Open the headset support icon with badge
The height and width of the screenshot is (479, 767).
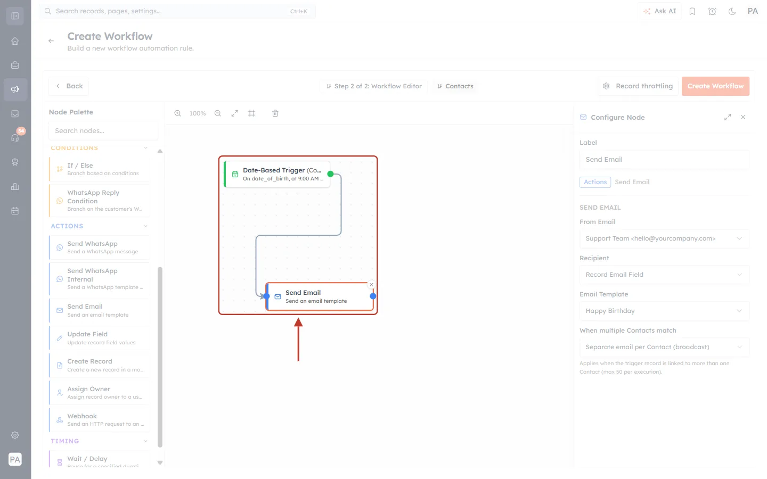click(15, 138)
